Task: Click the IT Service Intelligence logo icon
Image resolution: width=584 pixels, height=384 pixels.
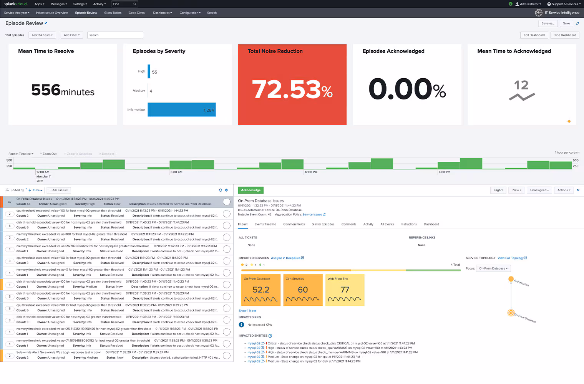Action: (539, 13)
